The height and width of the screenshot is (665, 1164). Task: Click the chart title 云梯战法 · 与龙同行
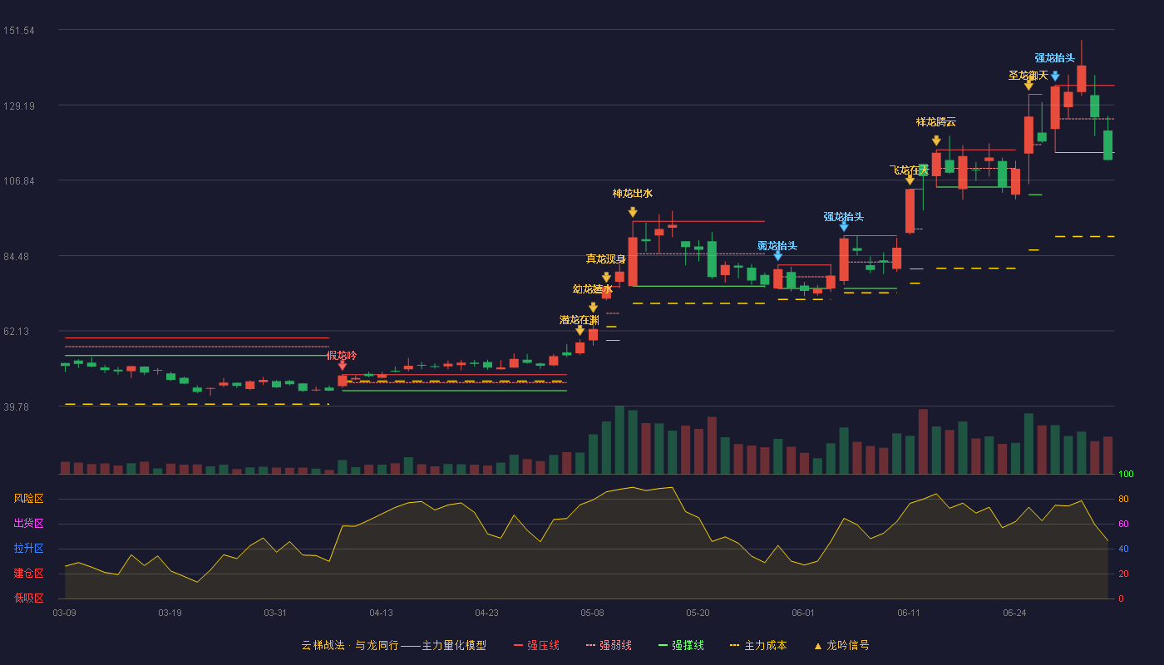click(x=350, y=645)
